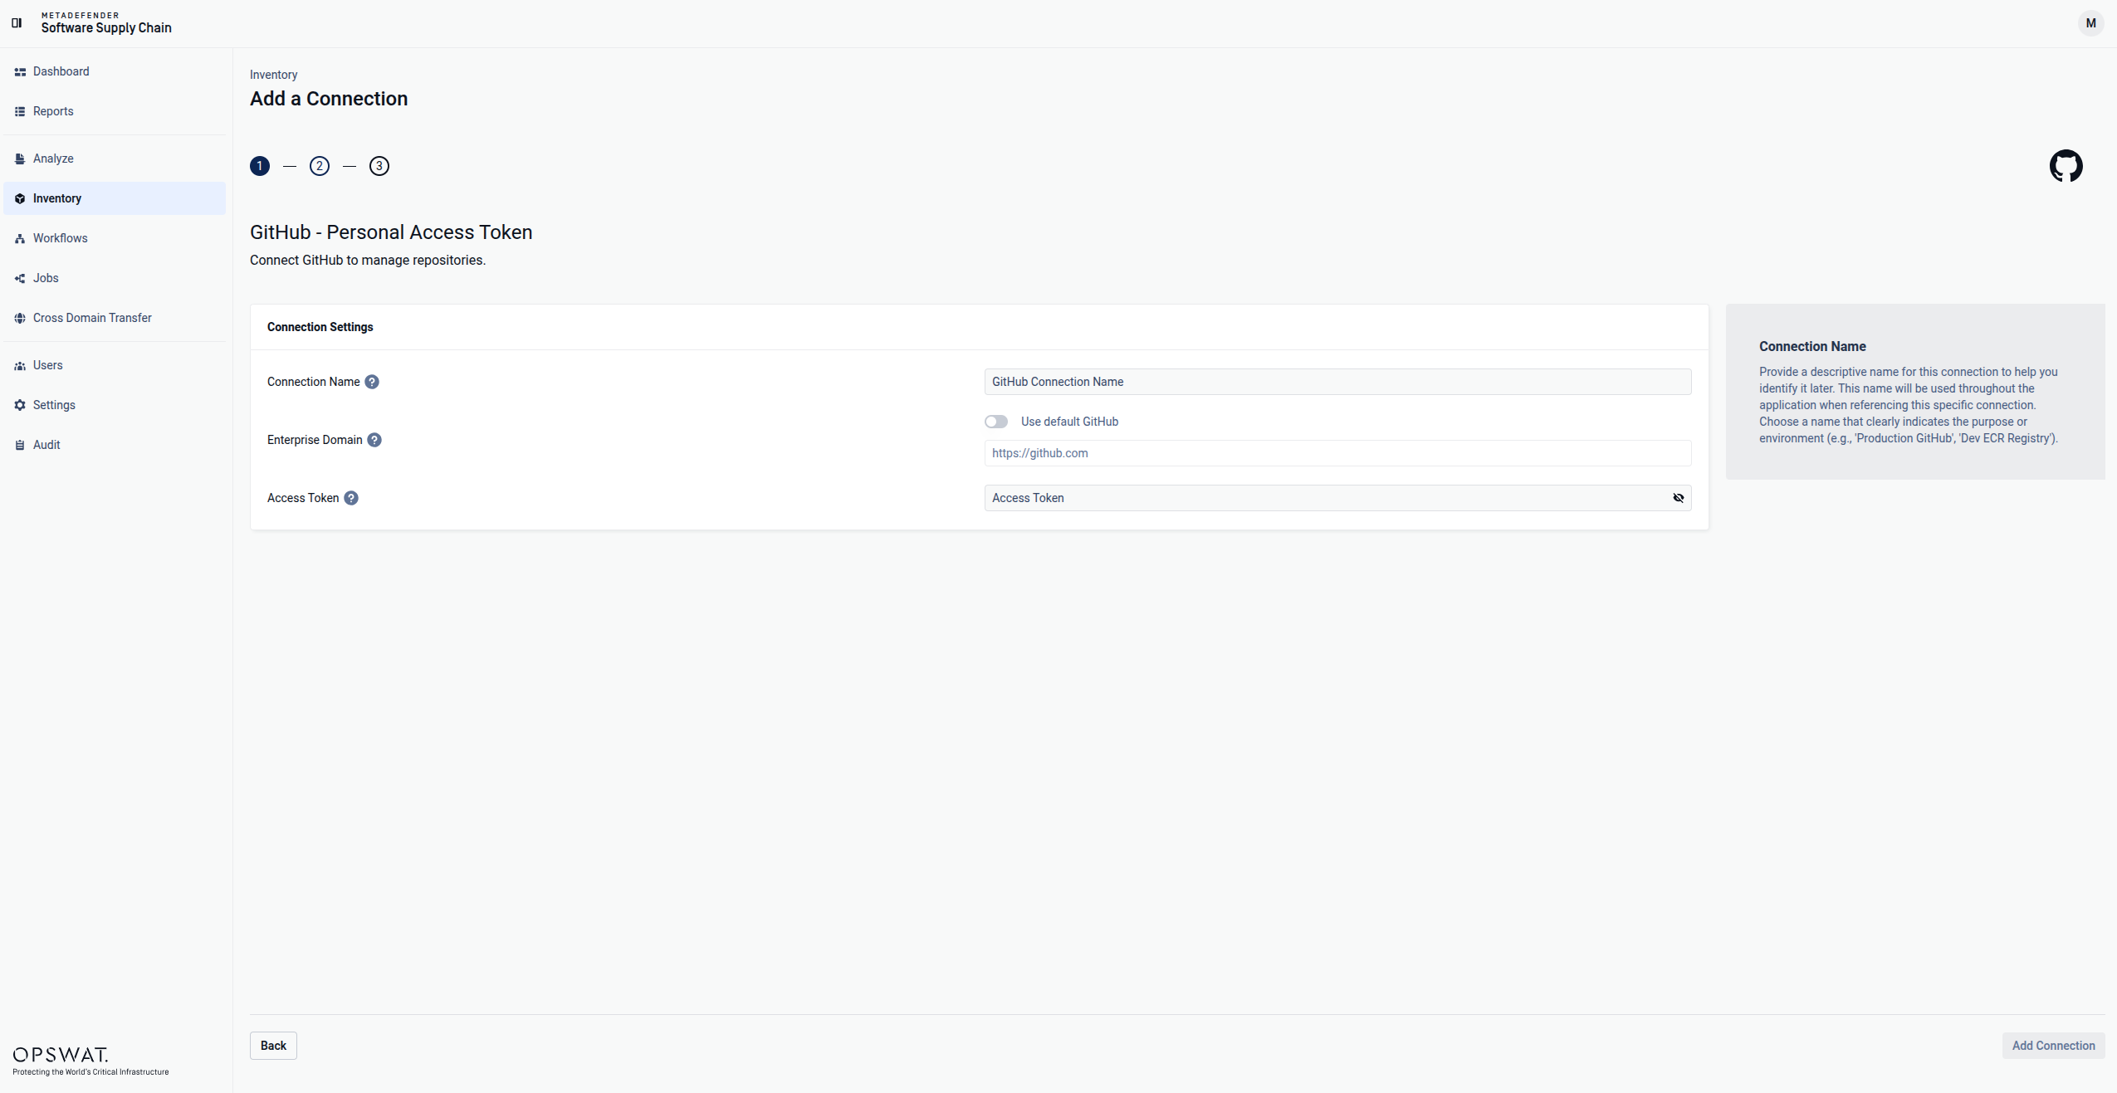Open the user avatar menu labeled M
The width and height of the screenshot is (2117, 1093).
pos(2090,23)
